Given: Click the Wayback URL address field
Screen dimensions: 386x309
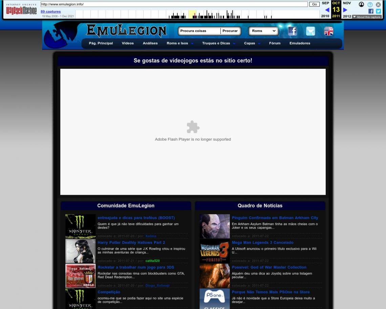Looking at the screenshot, I should tap(174, 4).
